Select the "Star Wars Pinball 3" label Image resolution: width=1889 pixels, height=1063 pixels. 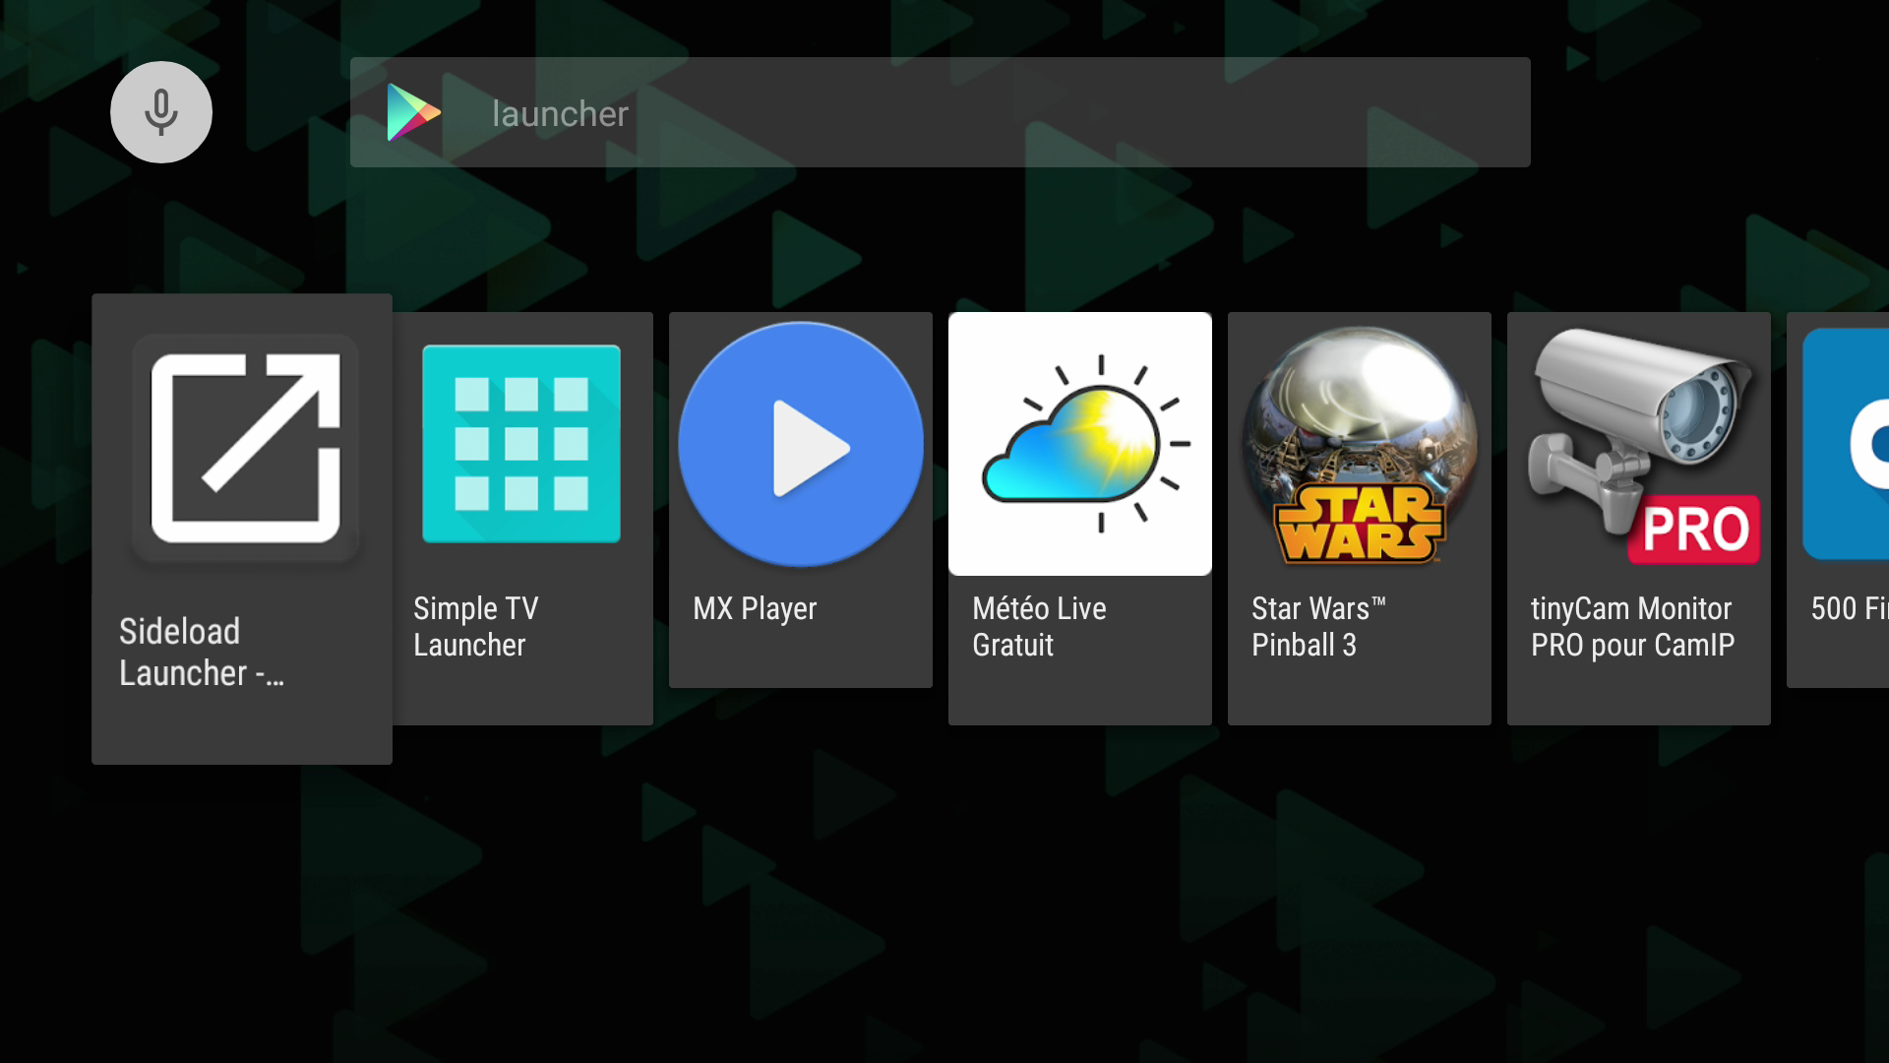coord(1318,626)
